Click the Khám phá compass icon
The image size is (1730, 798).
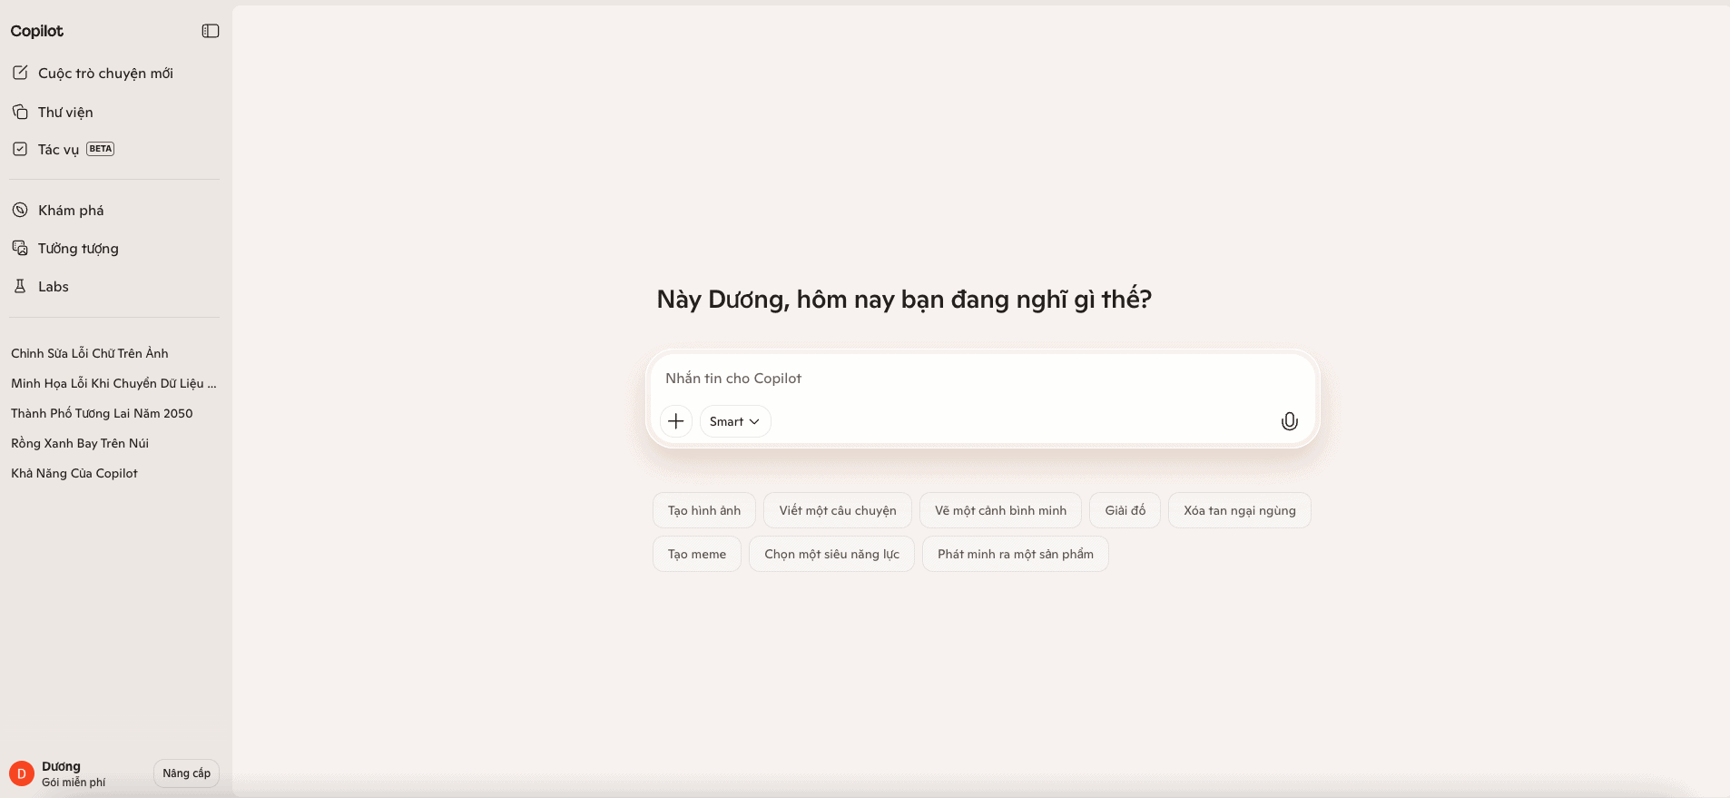(20, 210)
